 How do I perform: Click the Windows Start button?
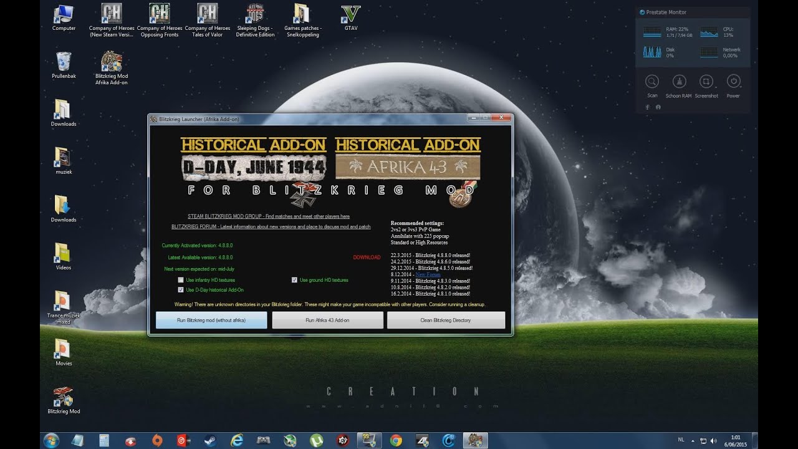pos(51,440)
